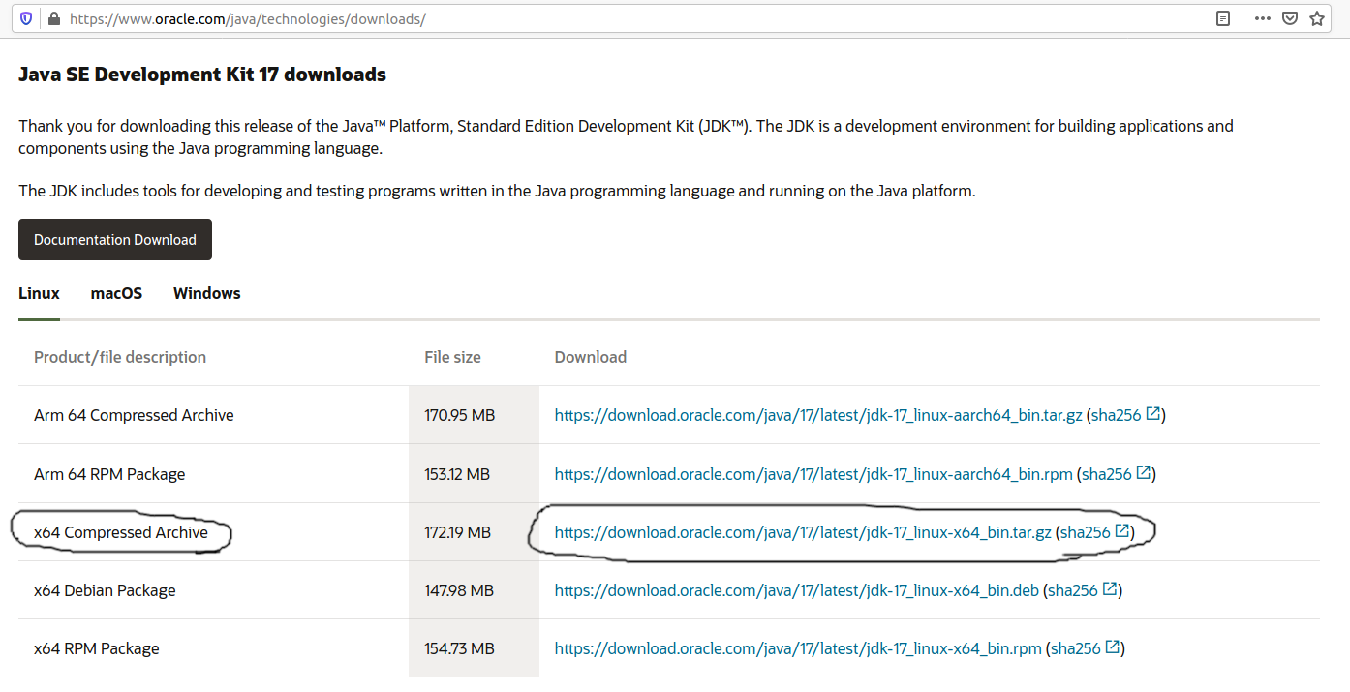
Task: Click the Documentation Download button
Action: [115, 240]
